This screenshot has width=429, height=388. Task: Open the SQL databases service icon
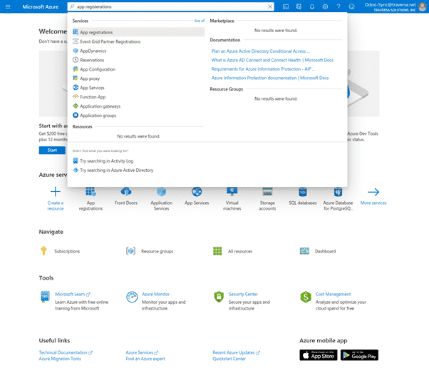click(303, 192)
